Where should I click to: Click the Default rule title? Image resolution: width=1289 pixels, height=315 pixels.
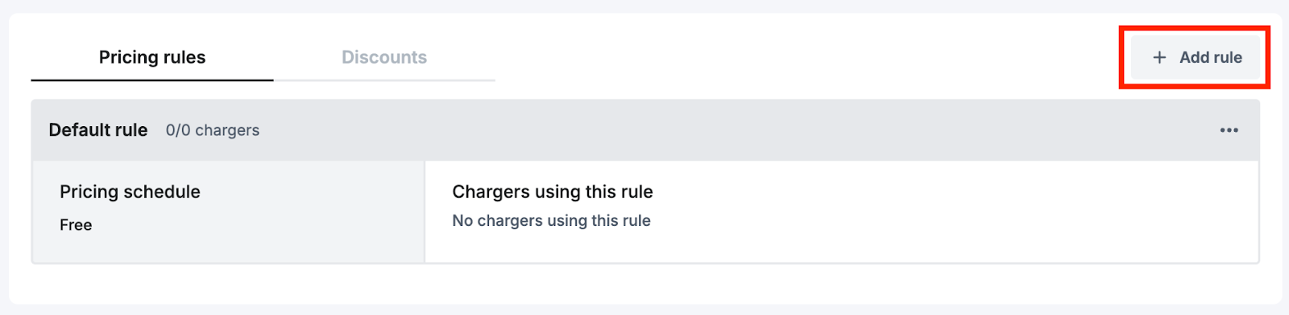[98, 130]
